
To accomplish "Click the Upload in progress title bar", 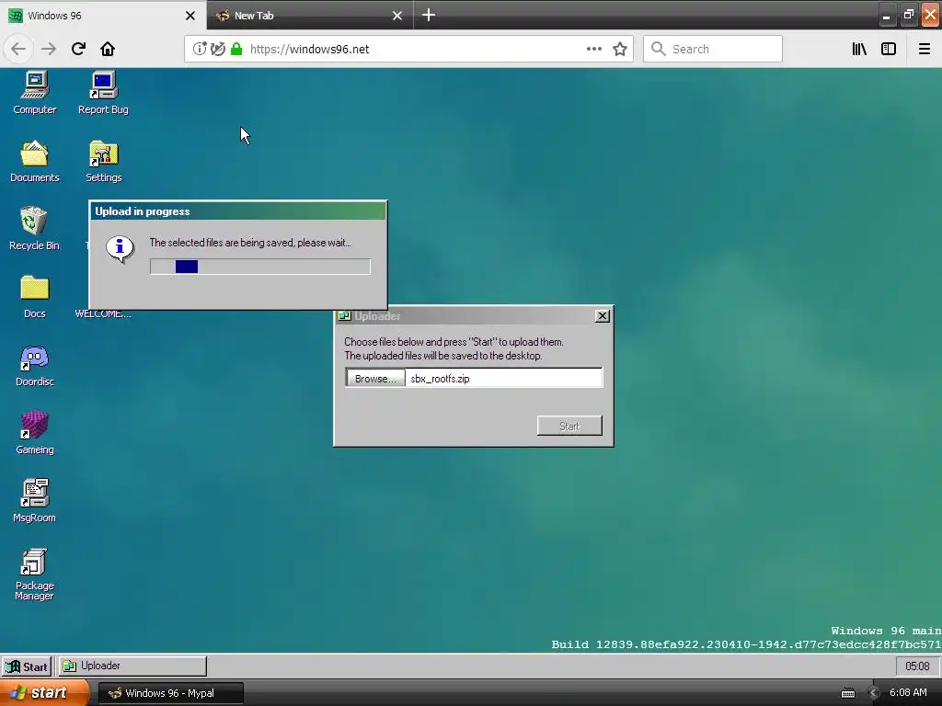I will (x=238, y=211).
